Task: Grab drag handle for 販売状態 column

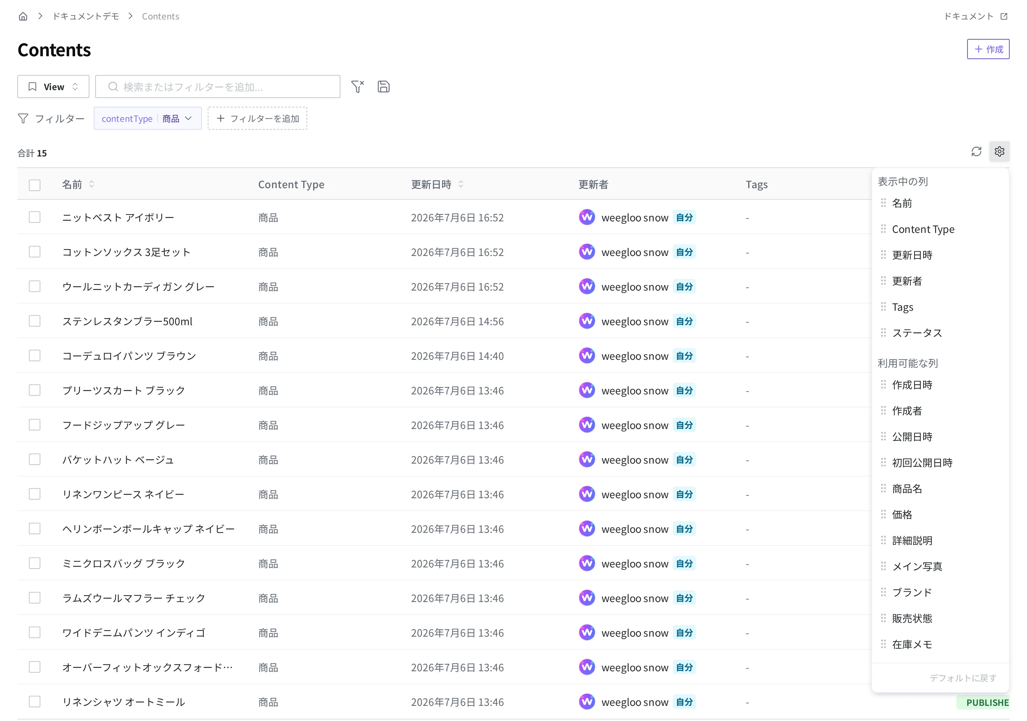Action: (x=883, y=618)
